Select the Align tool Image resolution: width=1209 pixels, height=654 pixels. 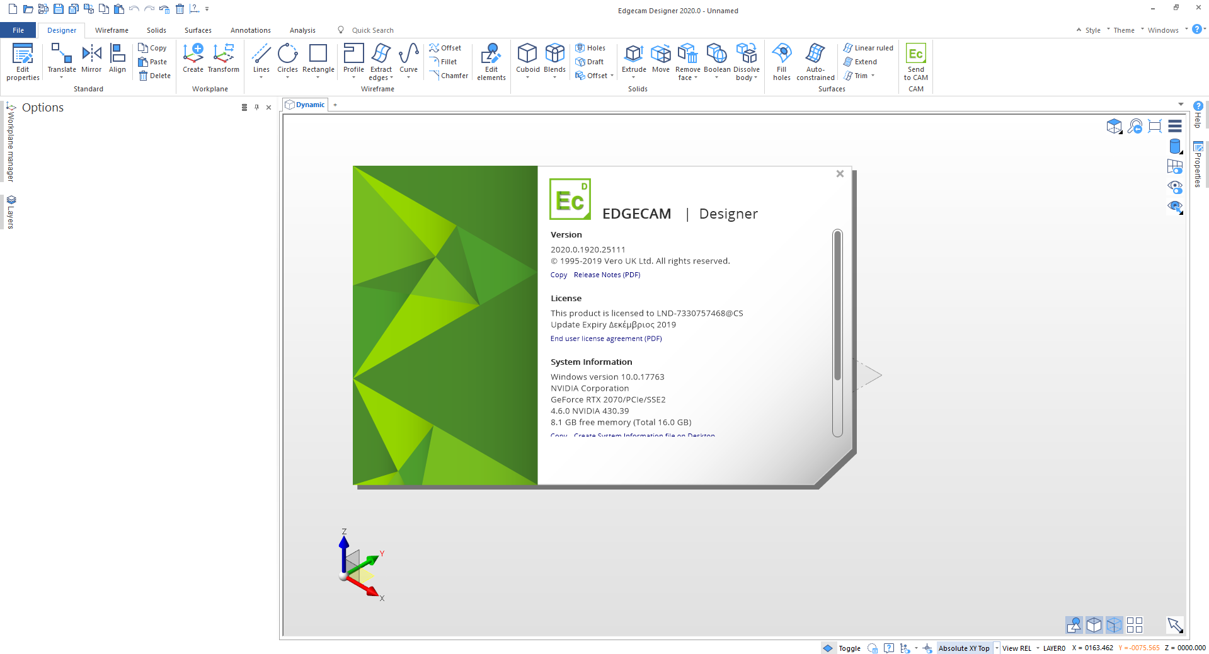[x=118, y=58]
